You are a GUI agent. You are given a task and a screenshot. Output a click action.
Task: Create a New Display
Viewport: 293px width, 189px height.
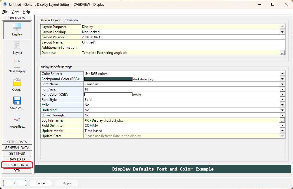point(17,64)
